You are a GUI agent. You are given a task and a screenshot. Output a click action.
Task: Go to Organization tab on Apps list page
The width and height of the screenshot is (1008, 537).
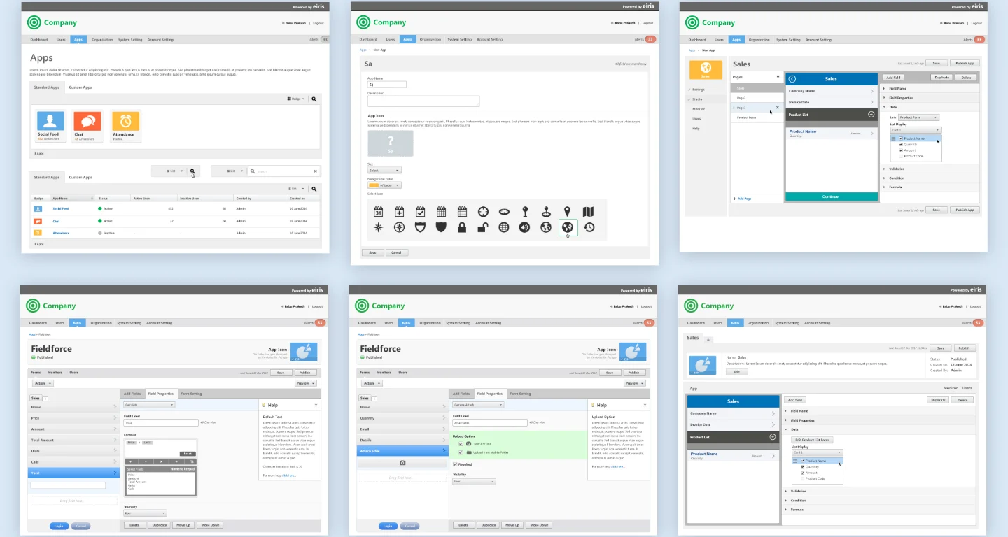(x=102, y=40)
